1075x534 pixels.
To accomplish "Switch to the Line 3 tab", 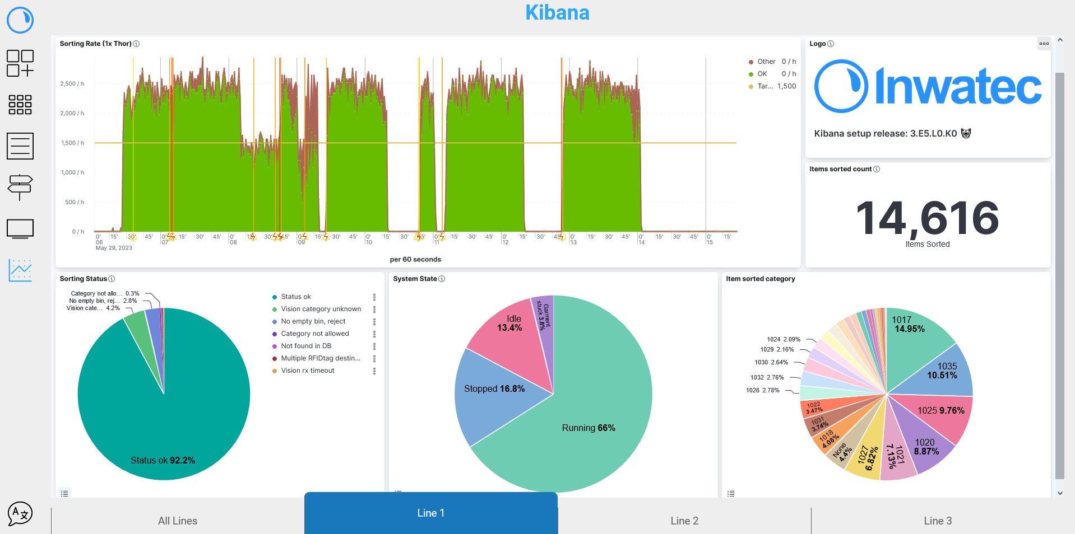I will click(x=938, y=521).
